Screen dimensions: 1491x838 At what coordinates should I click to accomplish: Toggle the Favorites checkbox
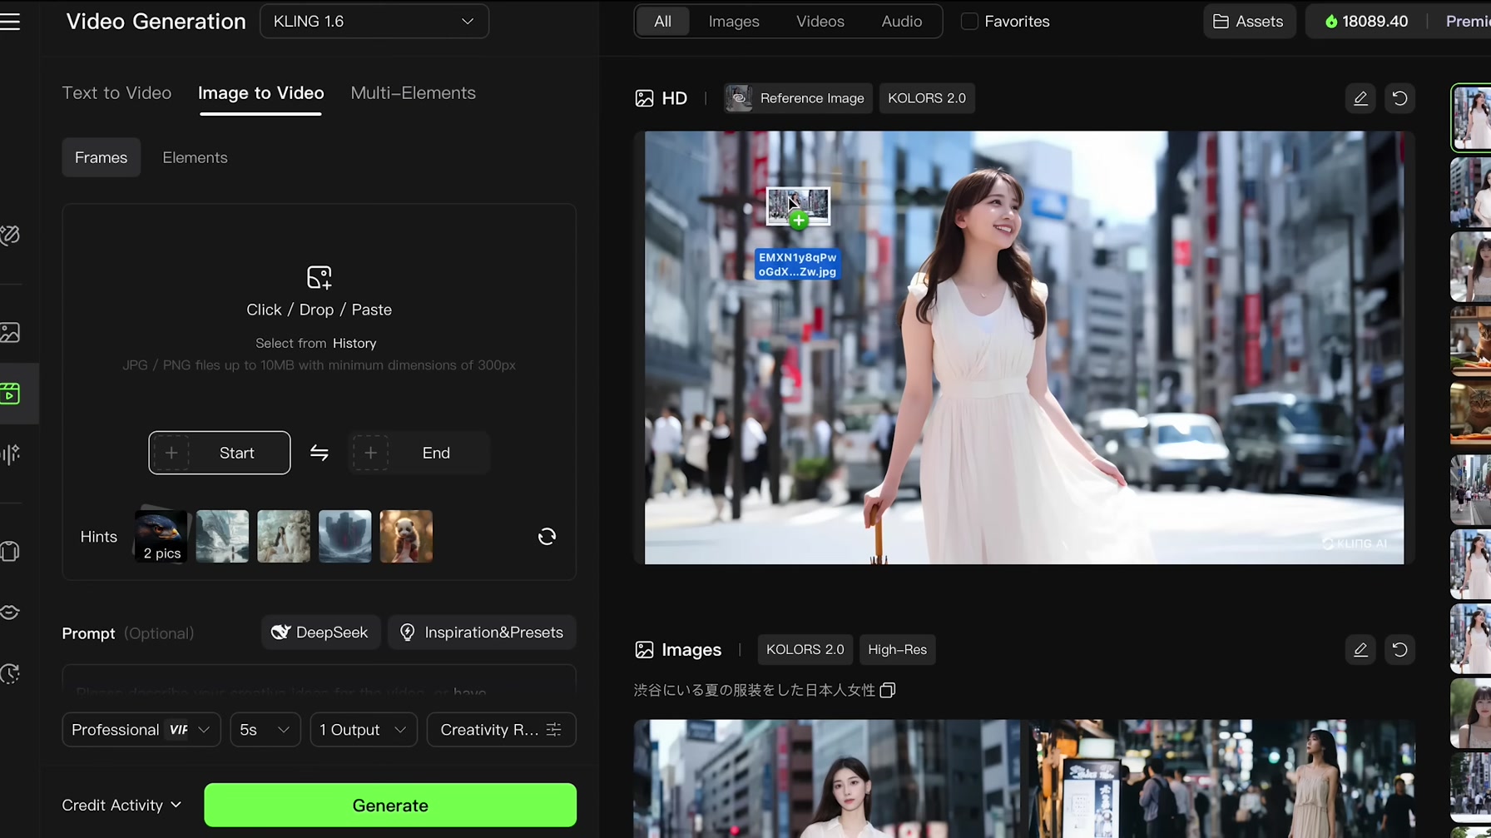tap(969, 22)
